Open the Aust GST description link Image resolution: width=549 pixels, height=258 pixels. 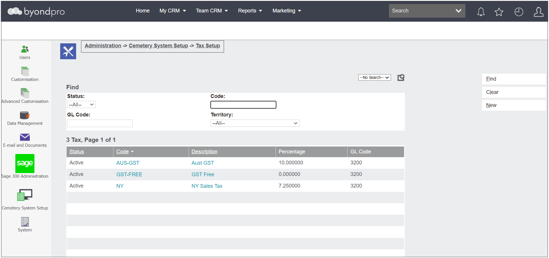pos(203,163)
